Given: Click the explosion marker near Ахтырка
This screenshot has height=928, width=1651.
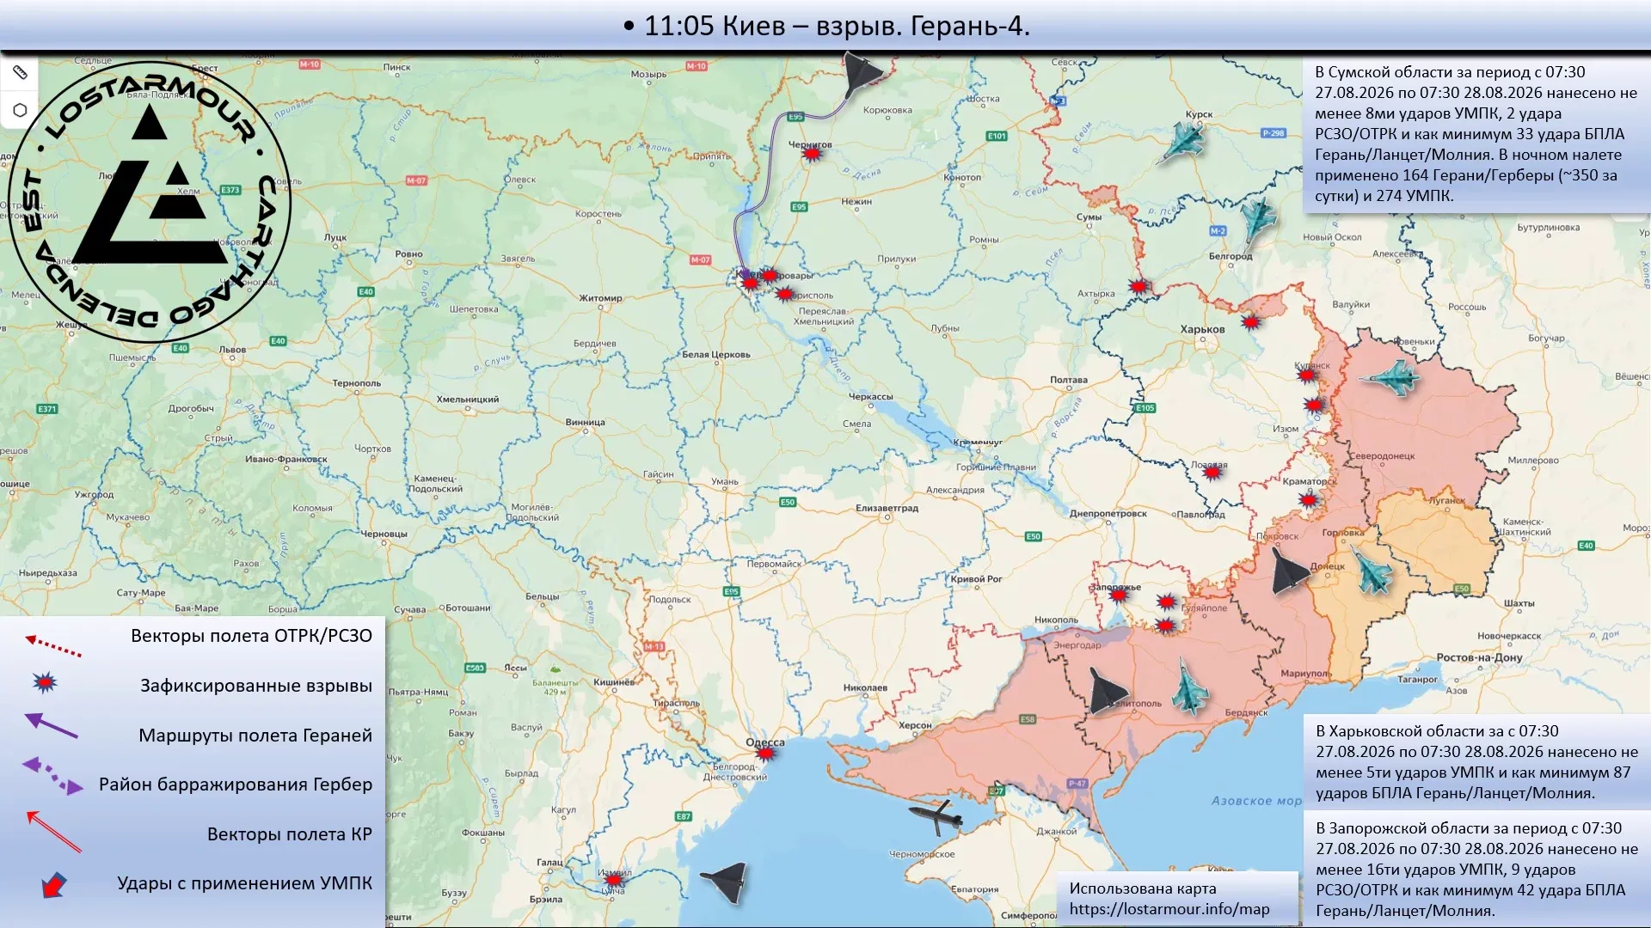Looking at the screenshot, I should coord(1139,287).
